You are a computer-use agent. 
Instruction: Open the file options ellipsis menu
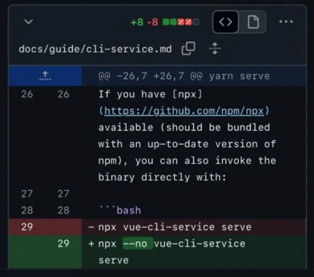point(286,21)
